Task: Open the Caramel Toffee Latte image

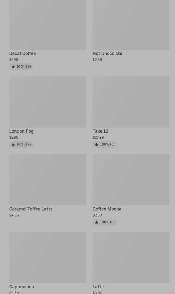Action: [48, 180]
